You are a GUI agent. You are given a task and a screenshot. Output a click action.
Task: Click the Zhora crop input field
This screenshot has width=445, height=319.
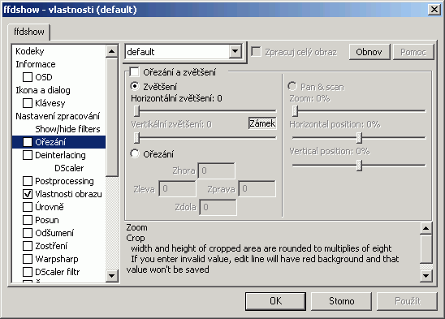(x=216, y=170)
